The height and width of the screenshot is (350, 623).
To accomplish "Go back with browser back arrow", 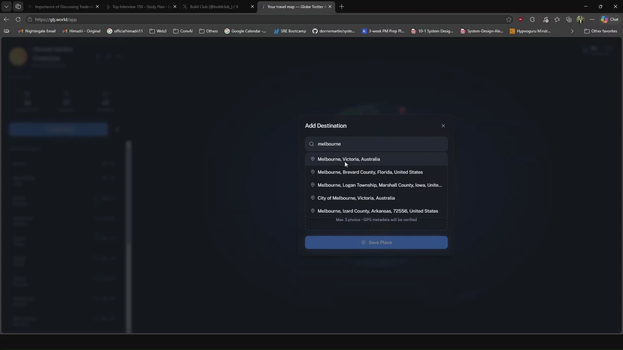I will (x=6, y=19).
